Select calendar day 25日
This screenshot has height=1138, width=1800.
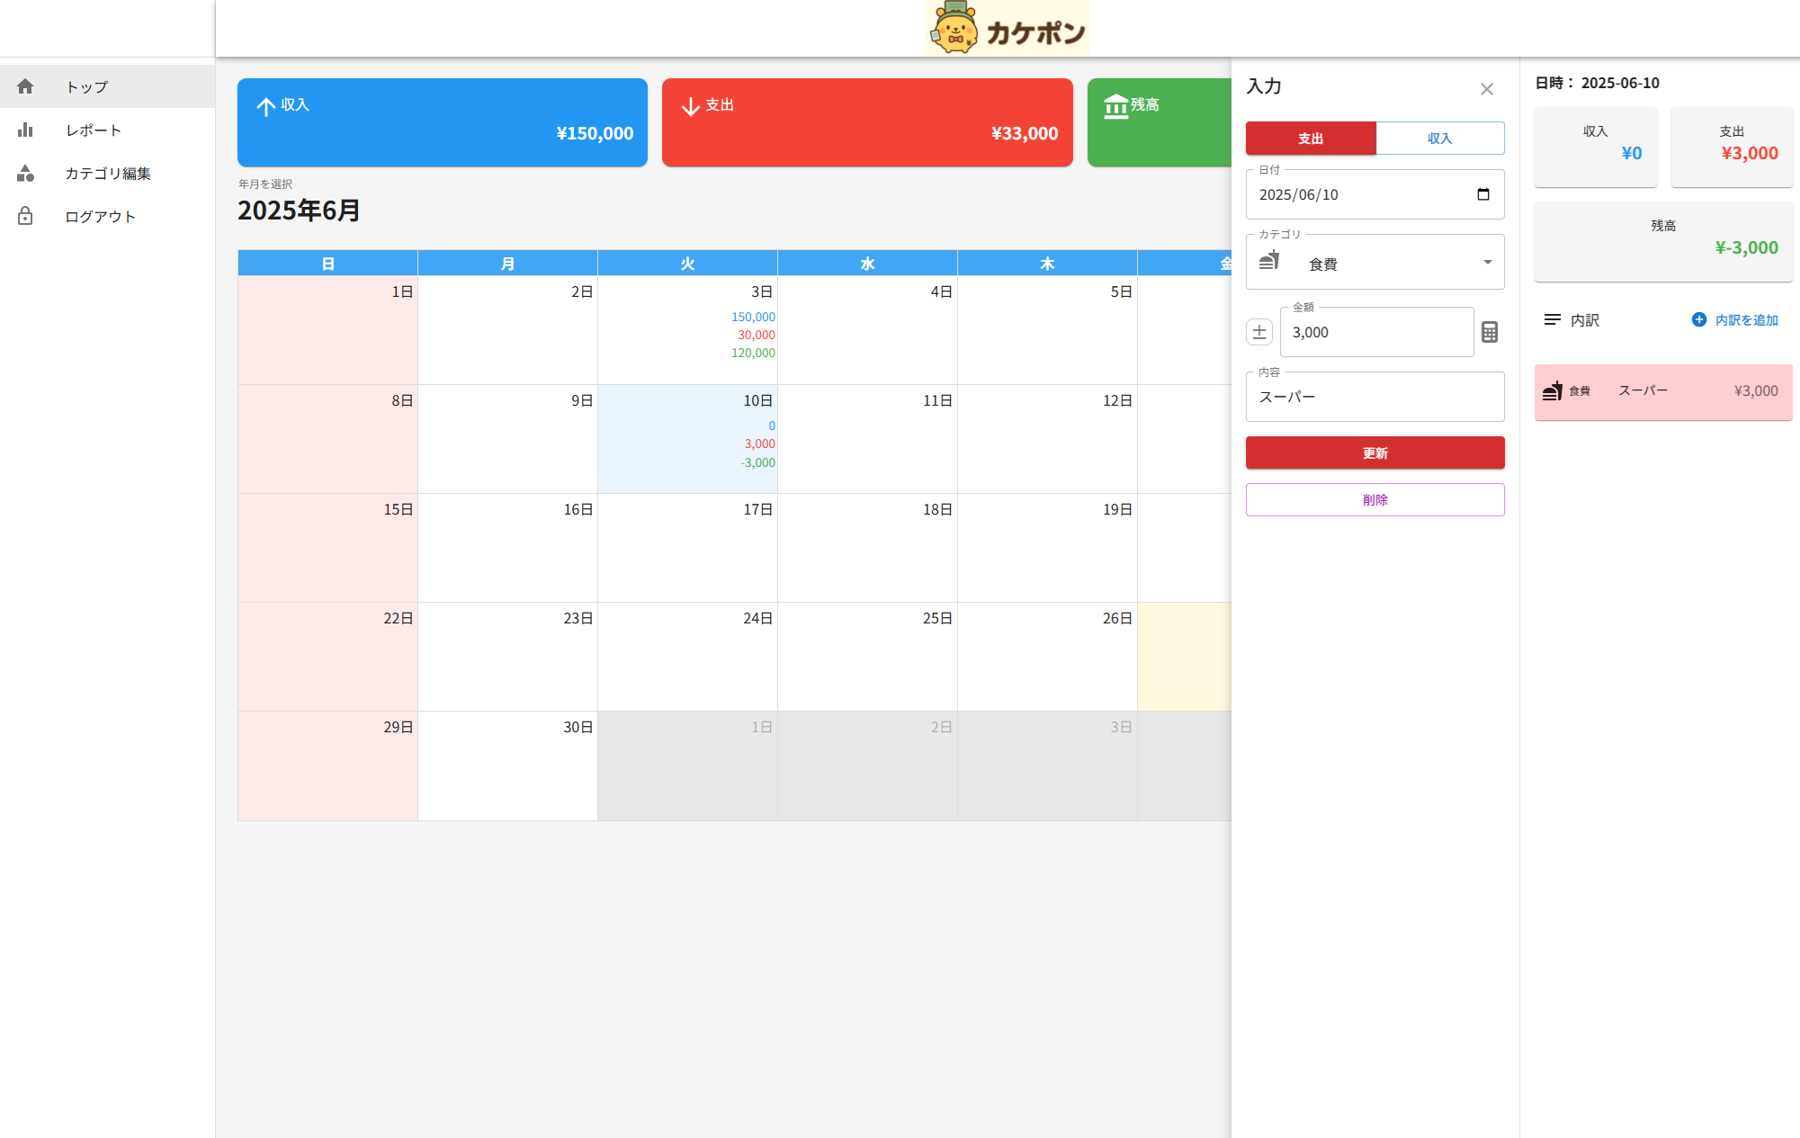(x=867, y=657)
